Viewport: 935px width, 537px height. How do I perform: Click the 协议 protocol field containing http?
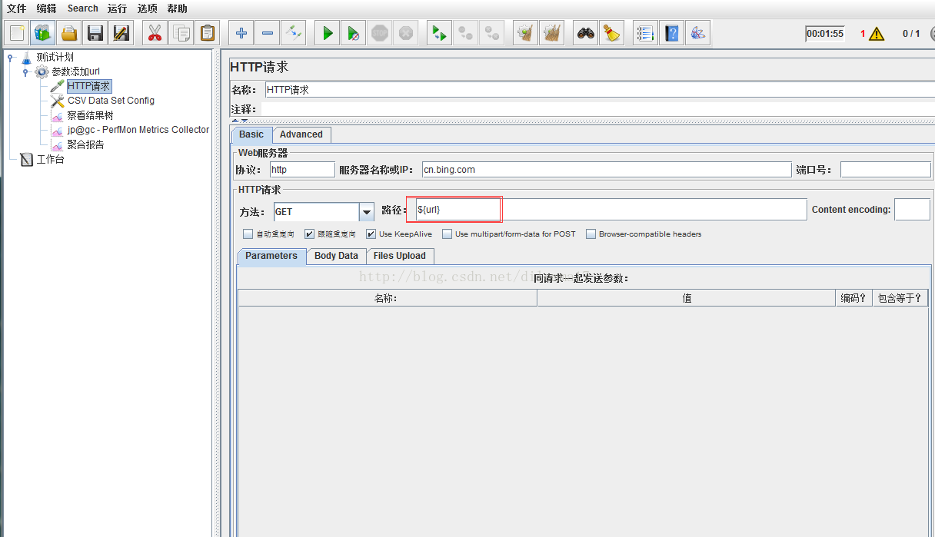[x=302, y=170]
